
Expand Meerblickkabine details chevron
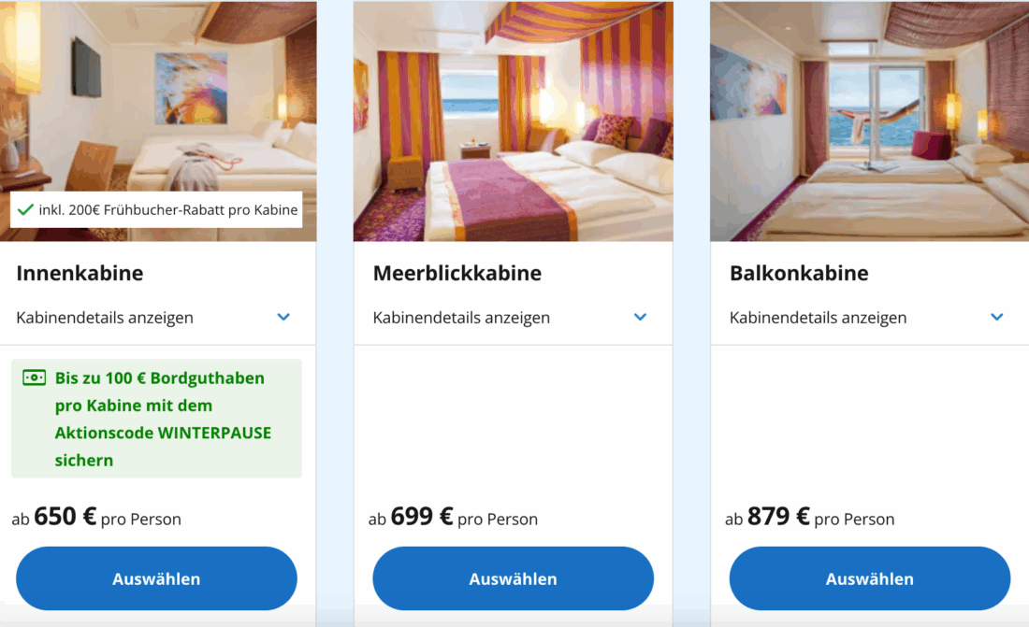[640, 317]
